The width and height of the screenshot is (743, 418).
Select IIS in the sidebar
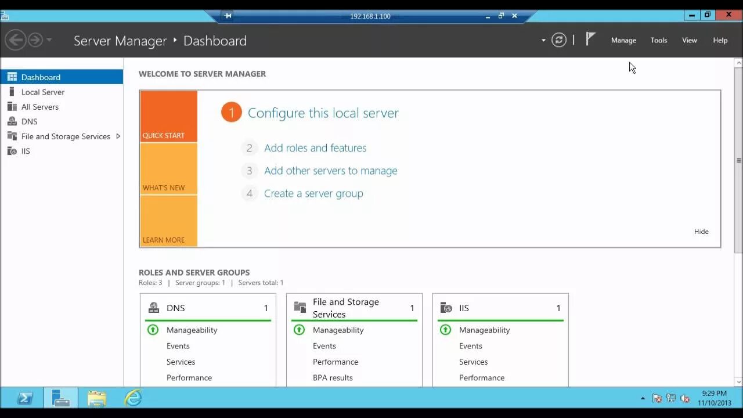click(x=62, y=151)
